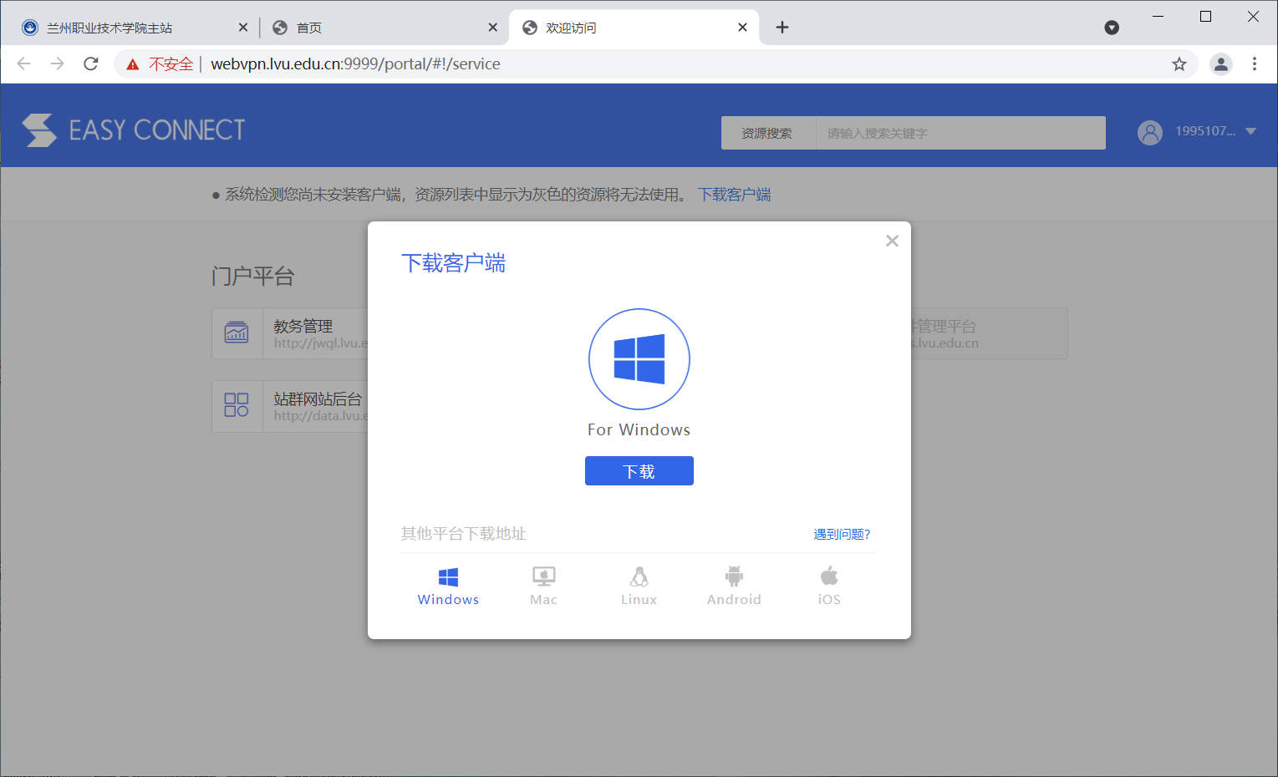This screenshot has width=1278, height=777.
Task: Click the address bar URL
Action: [355, 64]
